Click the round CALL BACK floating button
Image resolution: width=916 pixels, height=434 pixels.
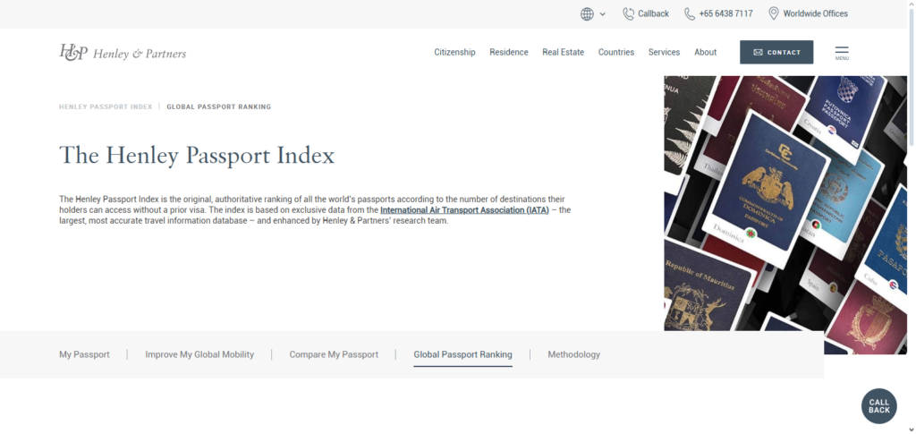tap(878, 406)
